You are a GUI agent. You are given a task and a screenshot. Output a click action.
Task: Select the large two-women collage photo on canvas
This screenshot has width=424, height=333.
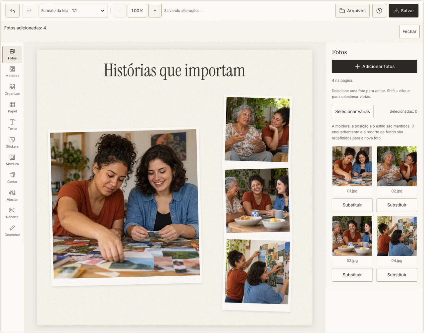point(126,207)
